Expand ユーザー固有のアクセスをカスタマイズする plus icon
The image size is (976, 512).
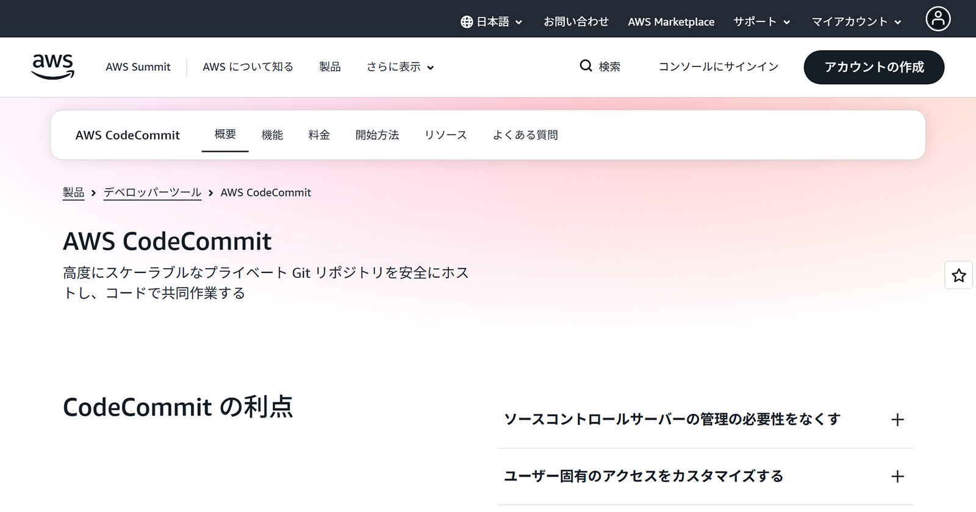click(897, 477)
